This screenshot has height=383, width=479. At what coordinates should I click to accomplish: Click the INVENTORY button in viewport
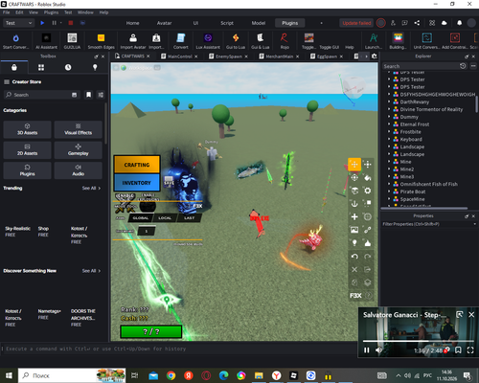[137, 183]
